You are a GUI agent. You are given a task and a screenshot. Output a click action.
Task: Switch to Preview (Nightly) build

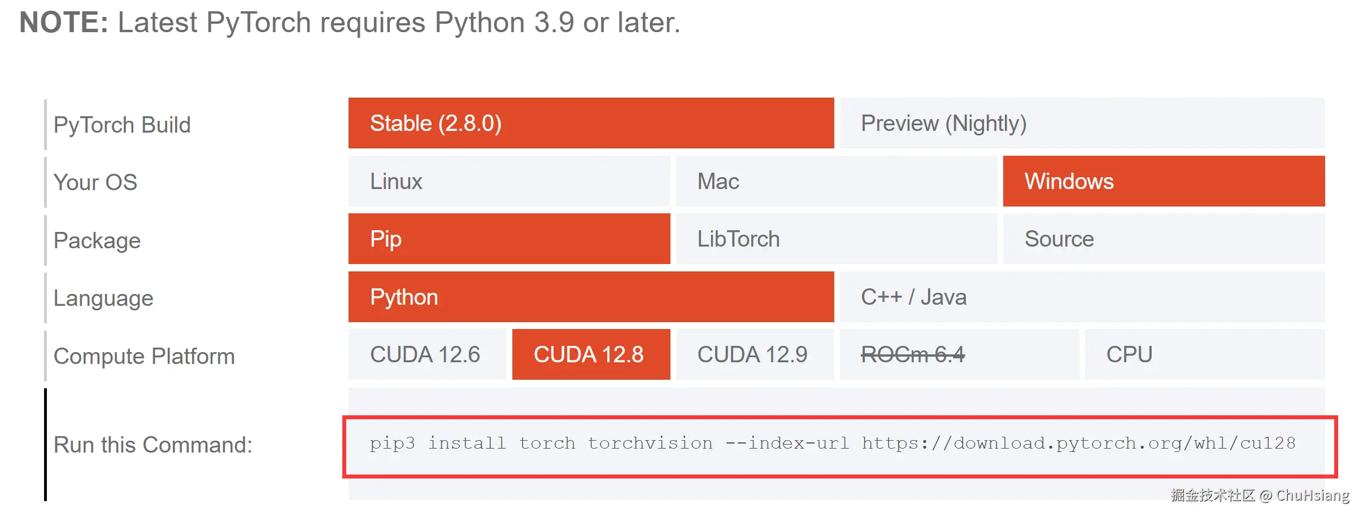1082,123
